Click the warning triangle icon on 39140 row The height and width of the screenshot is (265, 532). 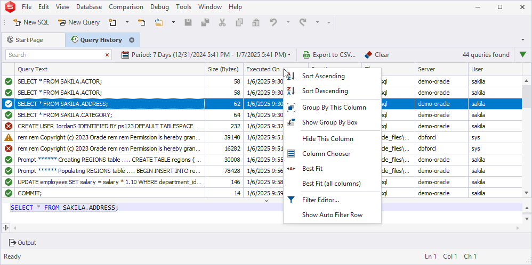pos(9,138)
